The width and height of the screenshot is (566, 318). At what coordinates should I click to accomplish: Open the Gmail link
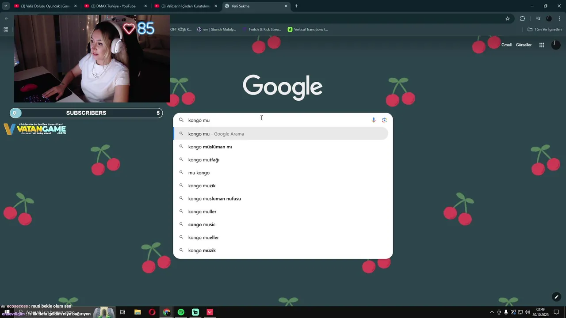506,45
